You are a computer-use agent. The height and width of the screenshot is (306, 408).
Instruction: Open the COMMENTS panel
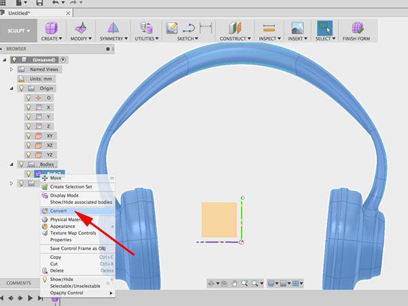click(x=18, y=283)
